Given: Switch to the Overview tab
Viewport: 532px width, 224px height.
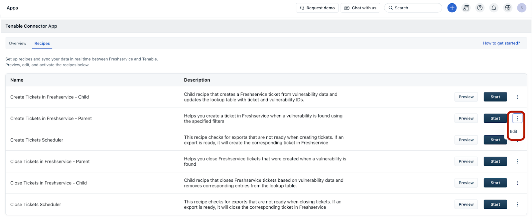Looking at the screenshot, I should click(x=18, y=43).
